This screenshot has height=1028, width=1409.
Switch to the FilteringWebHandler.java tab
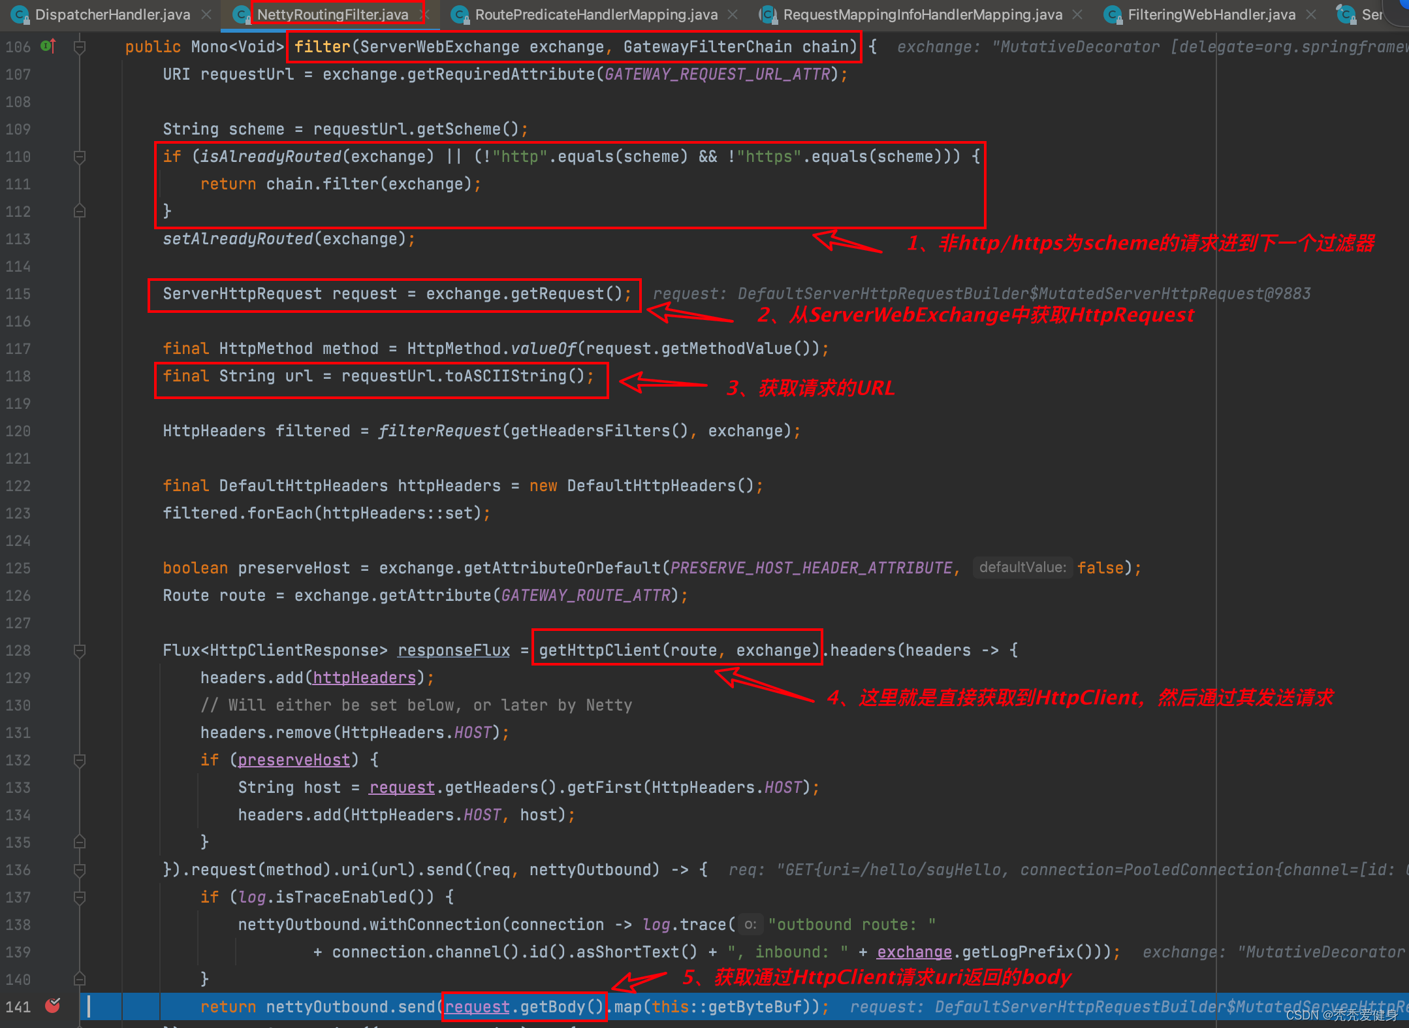tap(1211, 14)
